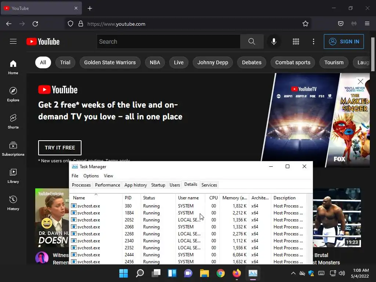The height and width of the screenshot is (282, 376).
Task: Show hidden system tray icons
Action: (x=293, y=273)
